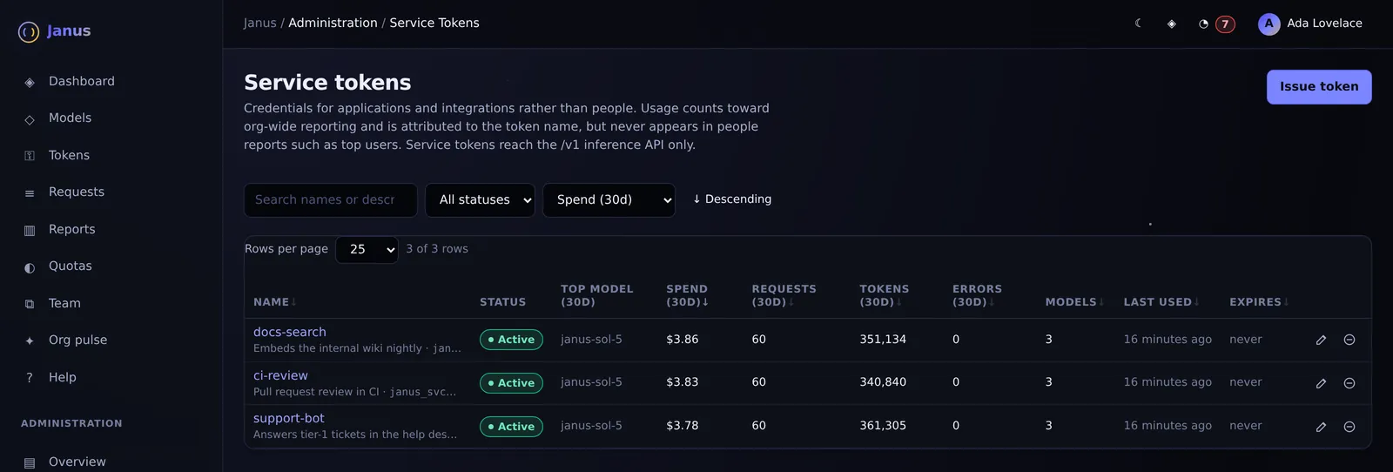The image size is (1393, 472).
Task: Sort by the Spend (30d) column header
Action: 688,295
